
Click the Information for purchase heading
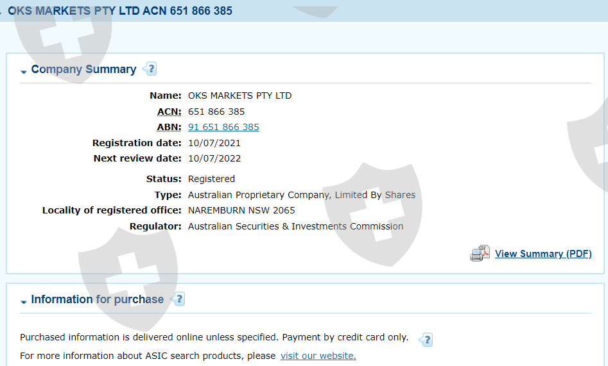[x=97, y=299]
